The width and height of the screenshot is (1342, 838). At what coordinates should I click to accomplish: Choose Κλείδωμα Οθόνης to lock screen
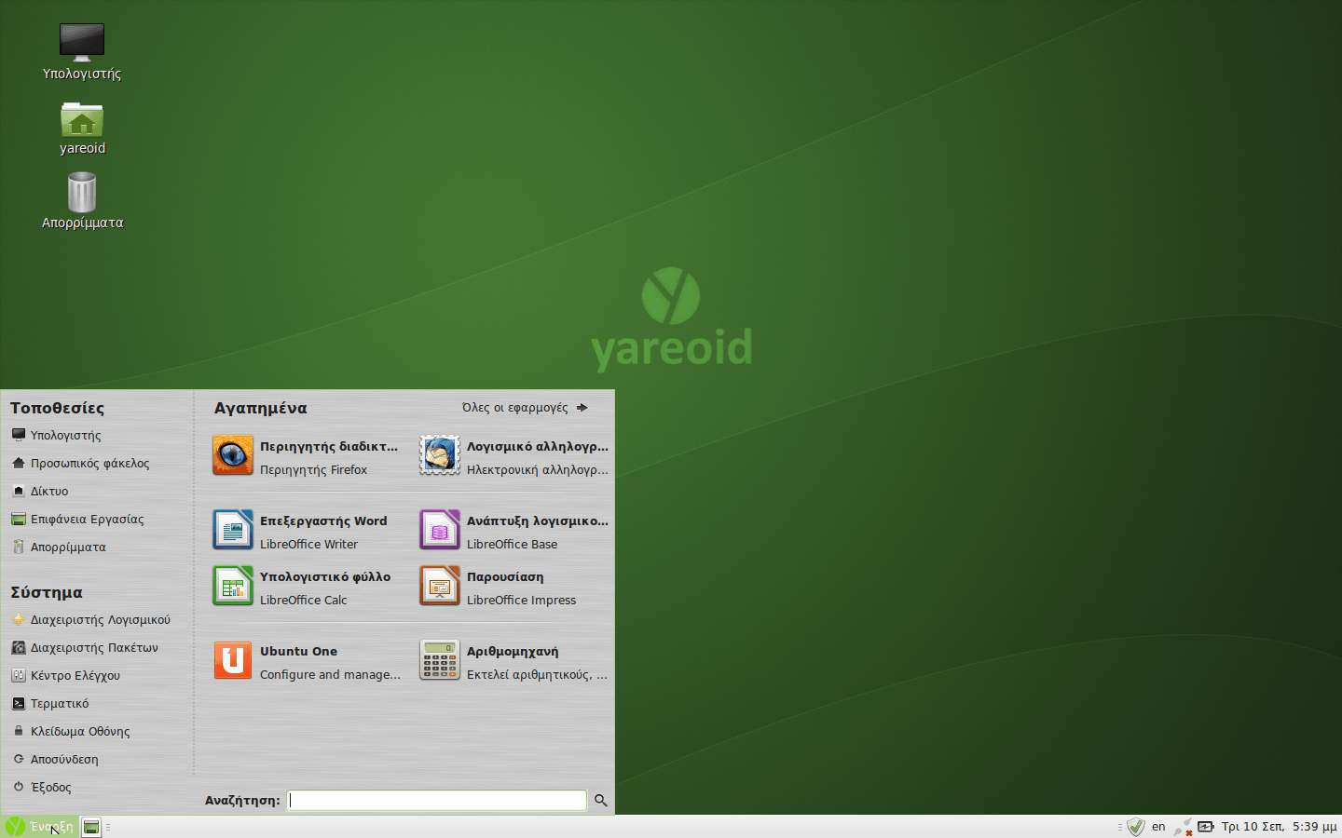point(79,732)
